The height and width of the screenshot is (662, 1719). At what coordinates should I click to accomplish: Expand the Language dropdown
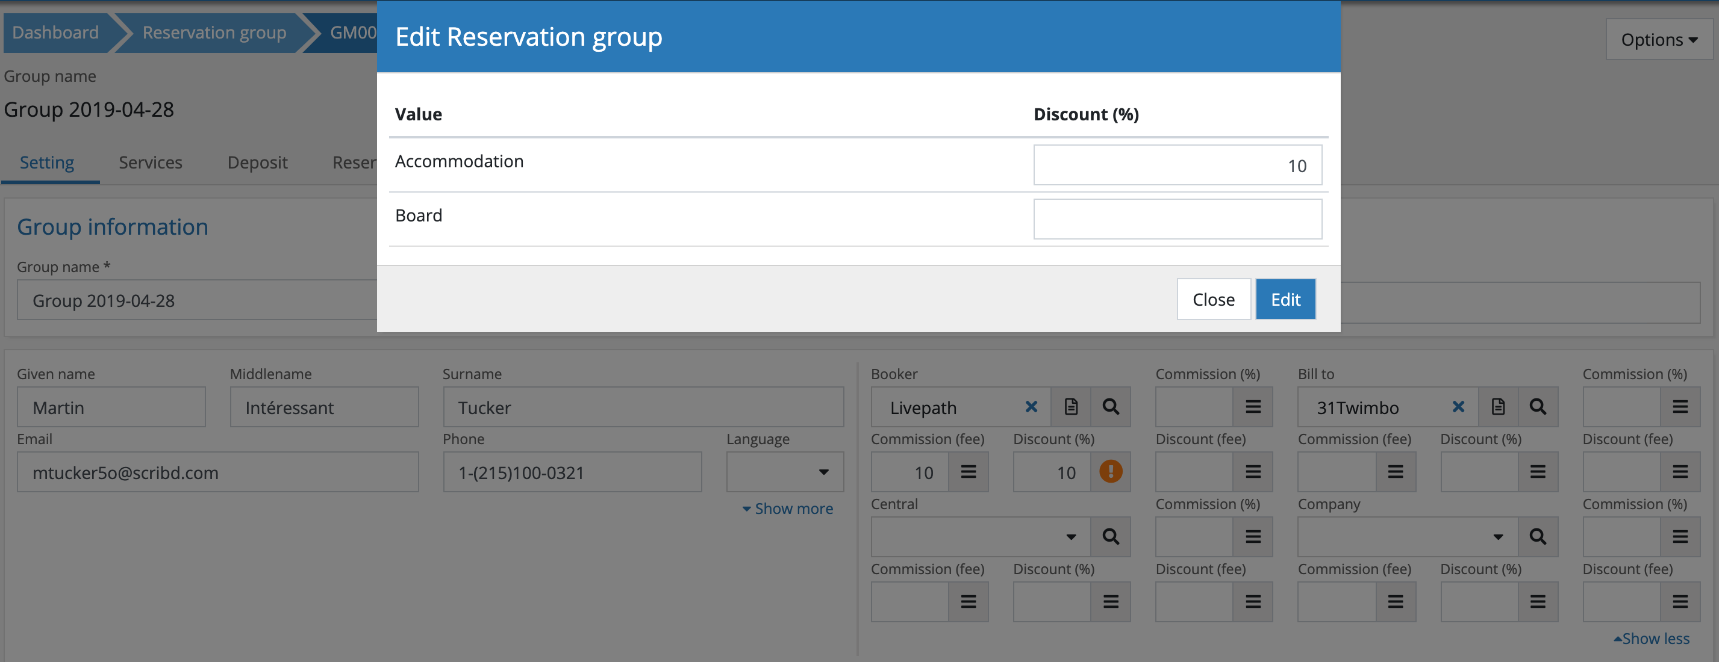[x=785, y=472]
